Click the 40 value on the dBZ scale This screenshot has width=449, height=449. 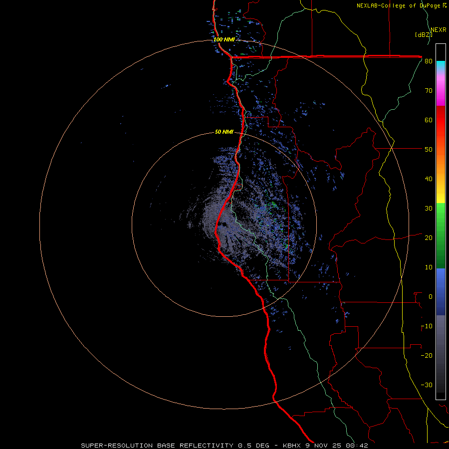click(429, 179)
